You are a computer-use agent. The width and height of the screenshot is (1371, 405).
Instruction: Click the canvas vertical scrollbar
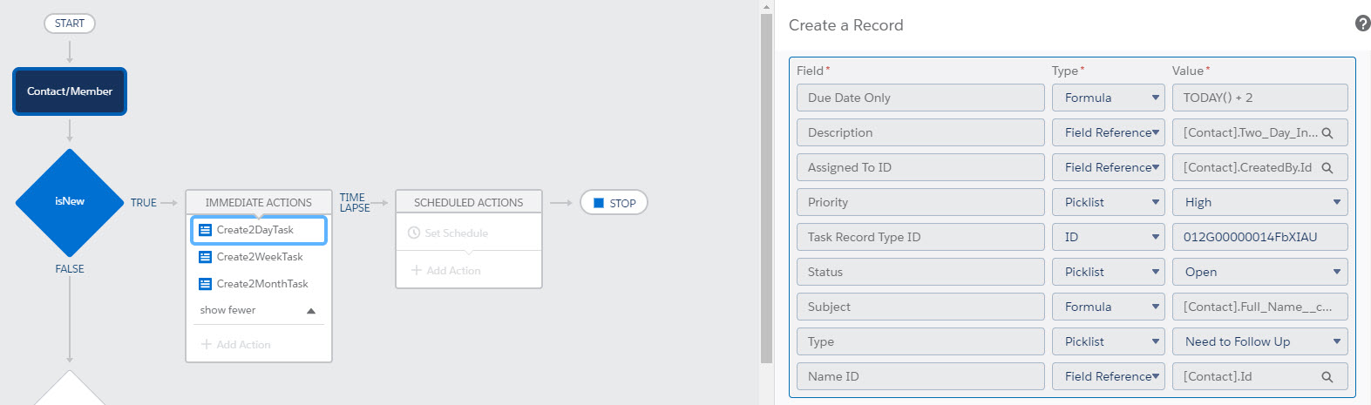[x=766, y=187]
